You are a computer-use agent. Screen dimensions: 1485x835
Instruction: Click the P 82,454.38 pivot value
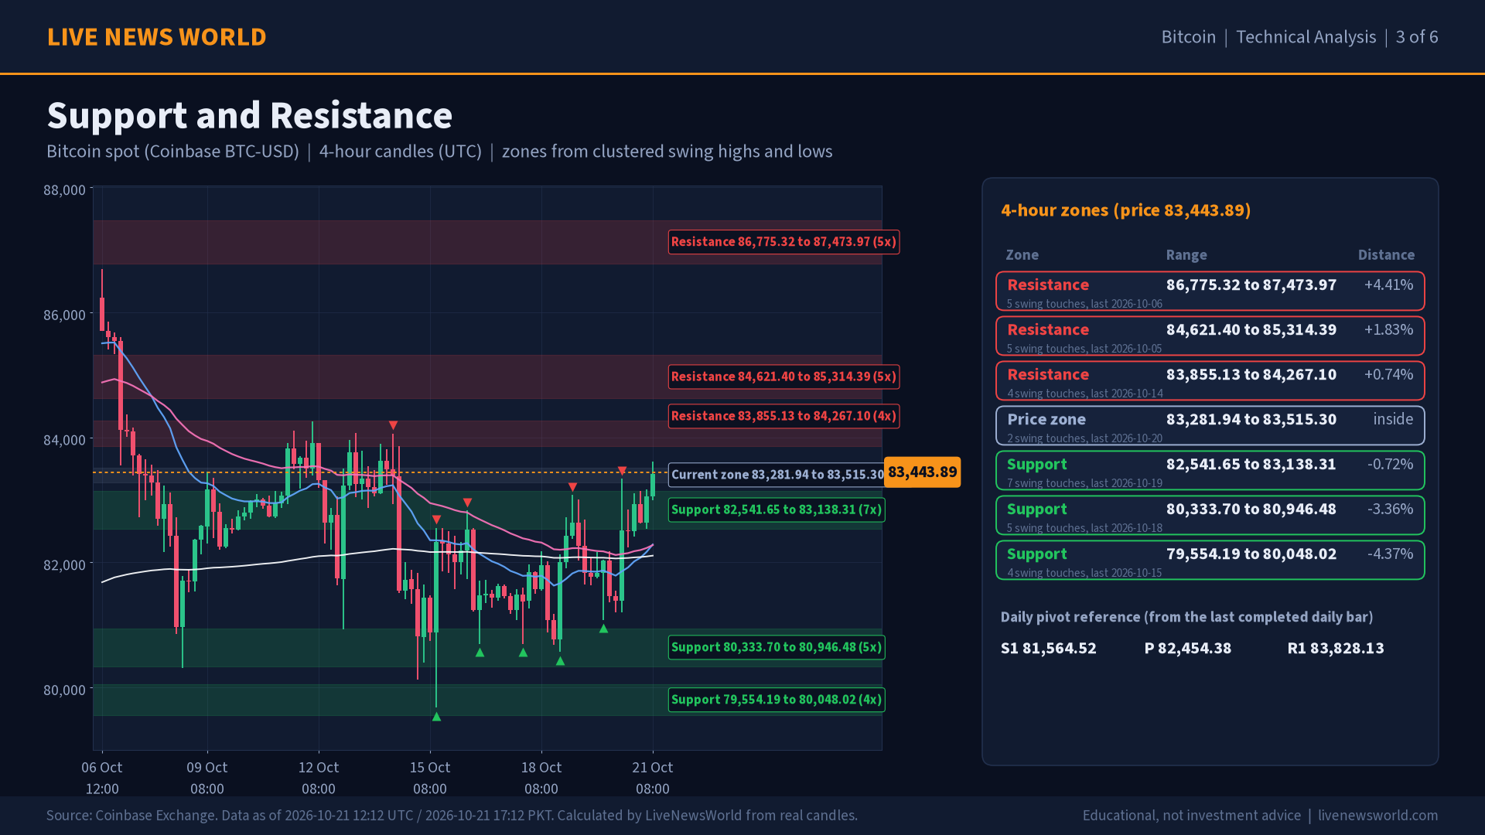(x=1187, y=649)
